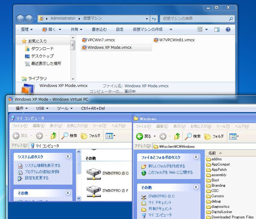Show more toolbar commands with the double chevron

pyautogui.click(x=171, y=30)
